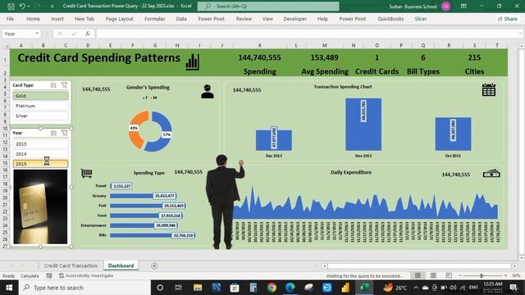The height and width of the screenshot is (295, 525).
Task: Switch to Normal view
Action: 418,275
